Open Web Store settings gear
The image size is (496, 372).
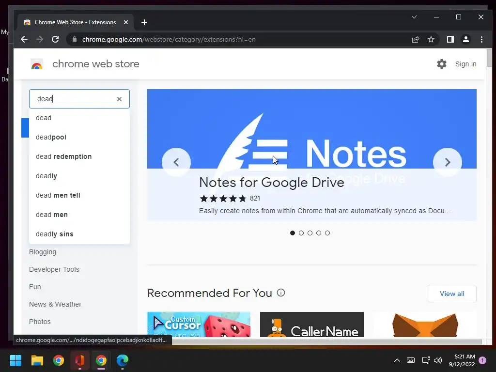442,64
